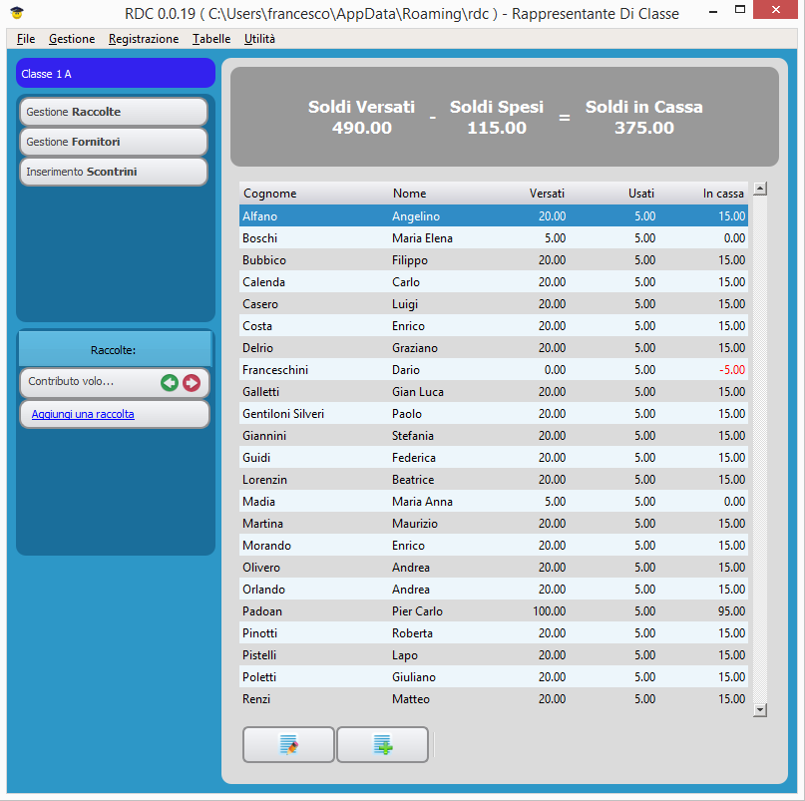The height and width of the screenshot is (801, 805).
Task: Open the Registrazione menu
Action: [x=144, y=39]
